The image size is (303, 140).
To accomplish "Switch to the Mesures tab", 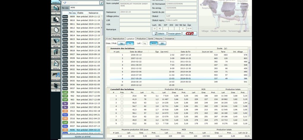I will (159, 39).
